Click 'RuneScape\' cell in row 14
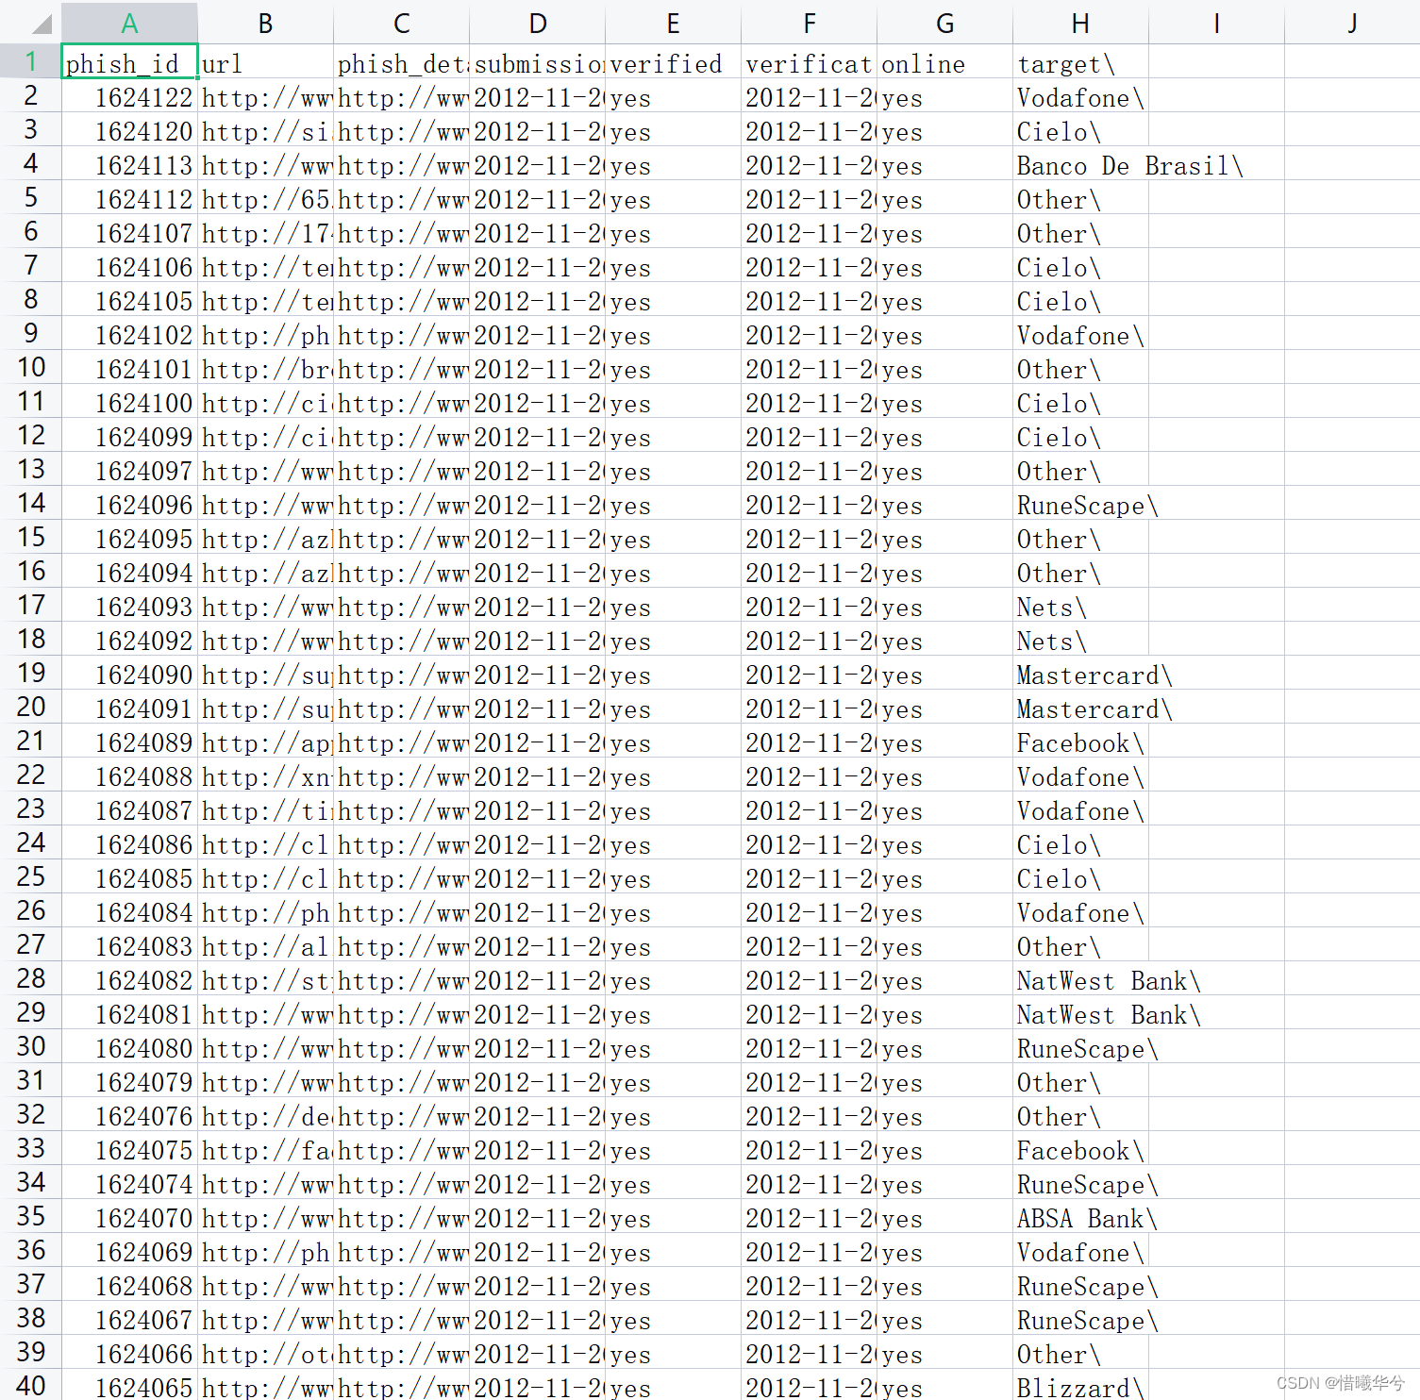1420x1400 pixels. tap(1080, 503)
